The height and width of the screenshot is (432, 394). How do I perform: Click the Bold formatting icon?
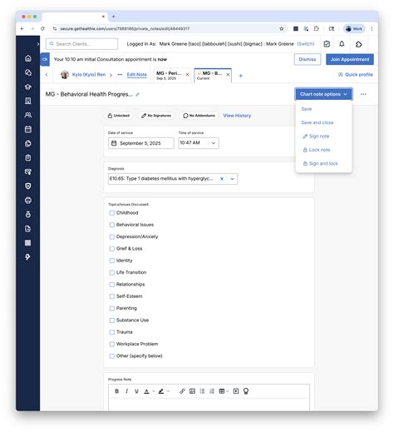116,391
